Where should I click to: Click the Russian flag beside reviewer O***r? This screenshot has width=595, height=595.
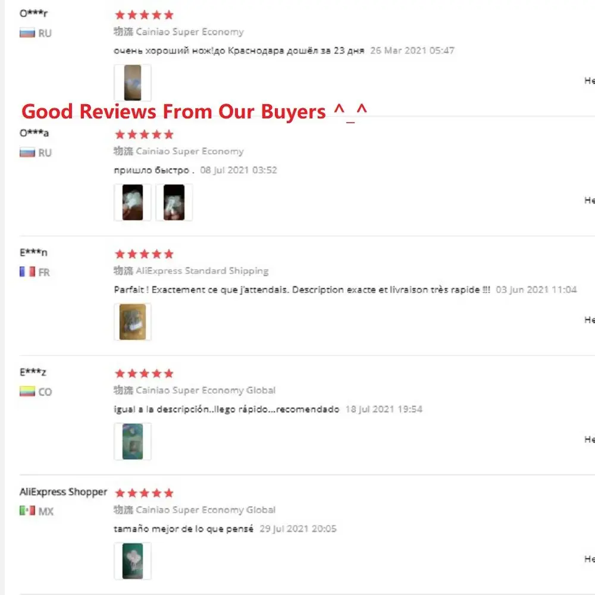coord(27,33)
